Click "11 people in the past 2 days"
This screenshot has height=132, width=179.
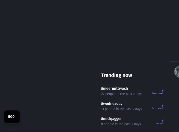pos(121,109)
